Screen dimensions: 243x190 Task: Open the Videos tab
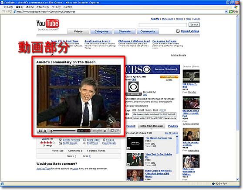[78, 31]
